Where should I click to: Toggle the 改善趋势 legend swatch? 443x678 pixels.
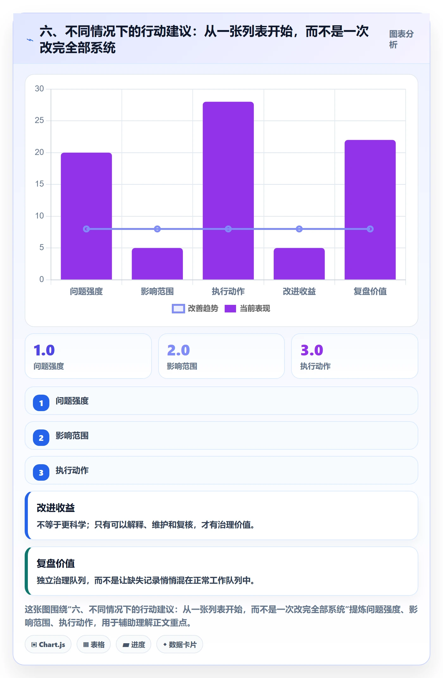coord(178,308)
